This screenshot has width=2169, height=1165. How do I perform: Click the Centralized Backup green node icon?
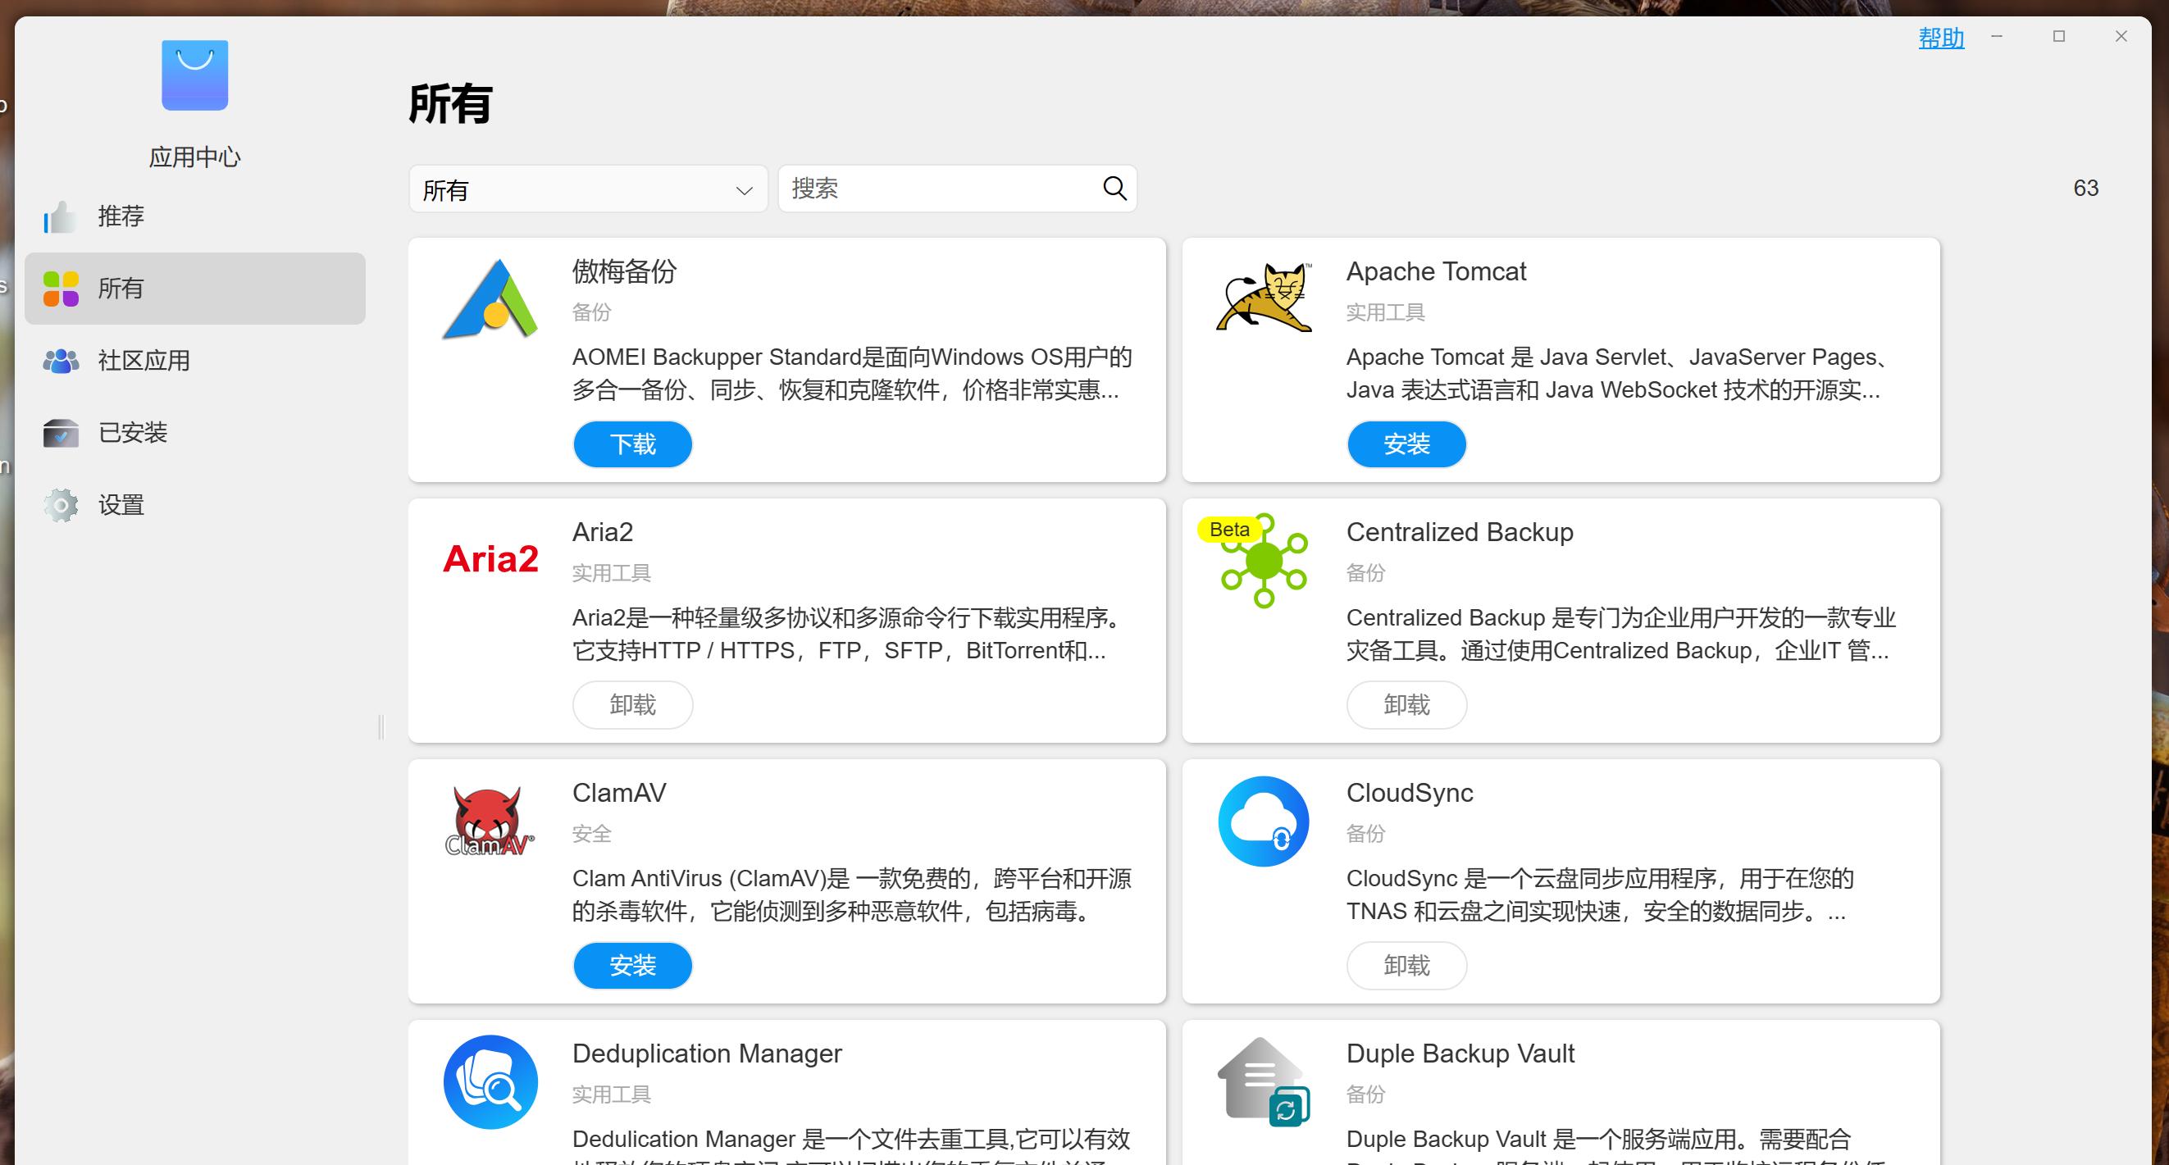pyautogui.click(x=1264, y=562)
